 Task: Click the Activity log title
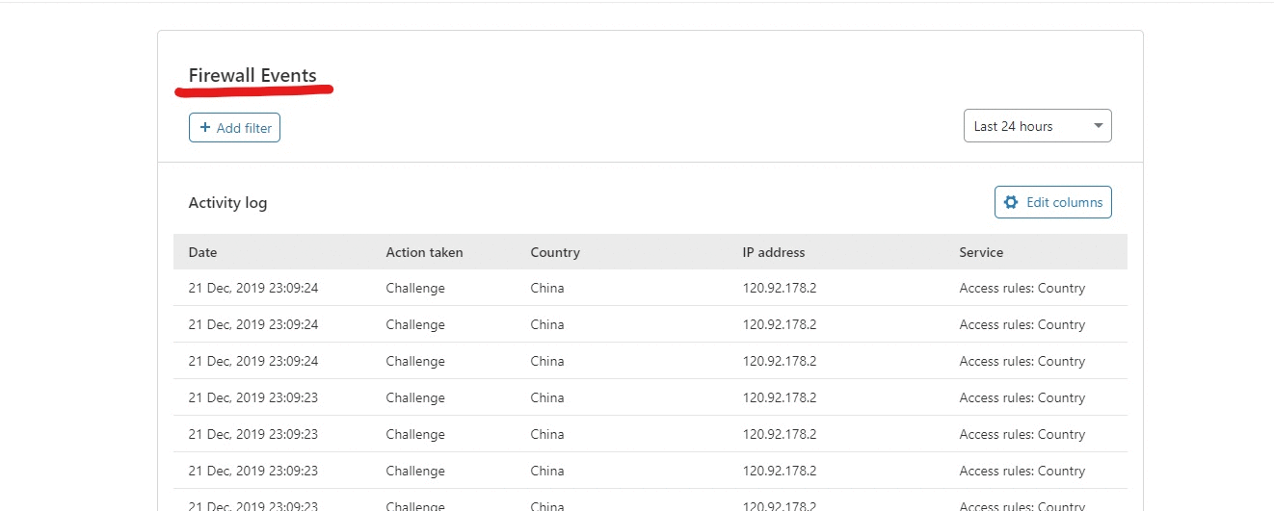(227, 202)
